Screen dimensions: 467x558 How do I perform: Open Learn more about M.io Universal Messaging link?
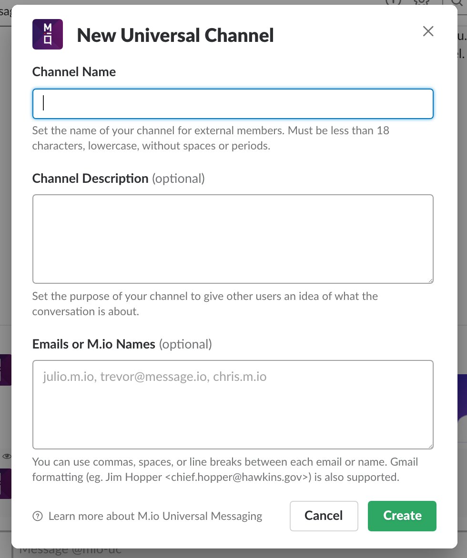tap(155, 516)
